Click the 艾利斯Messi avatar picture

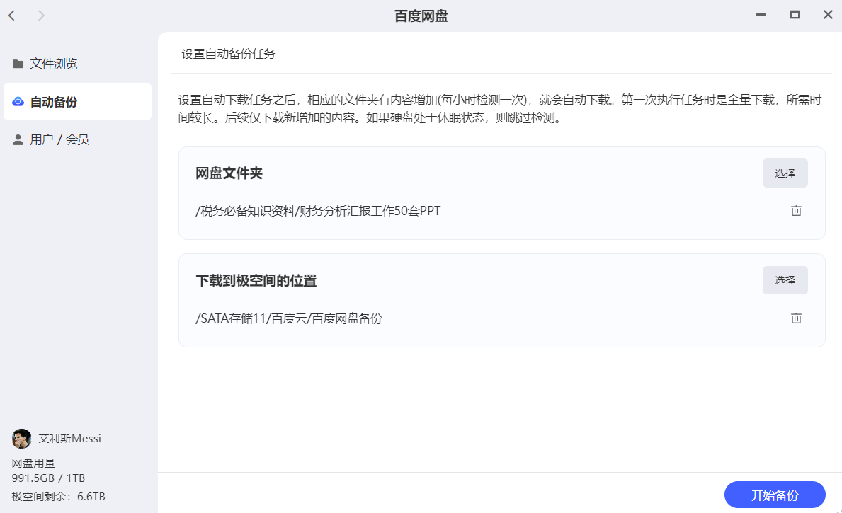[21, 439]
